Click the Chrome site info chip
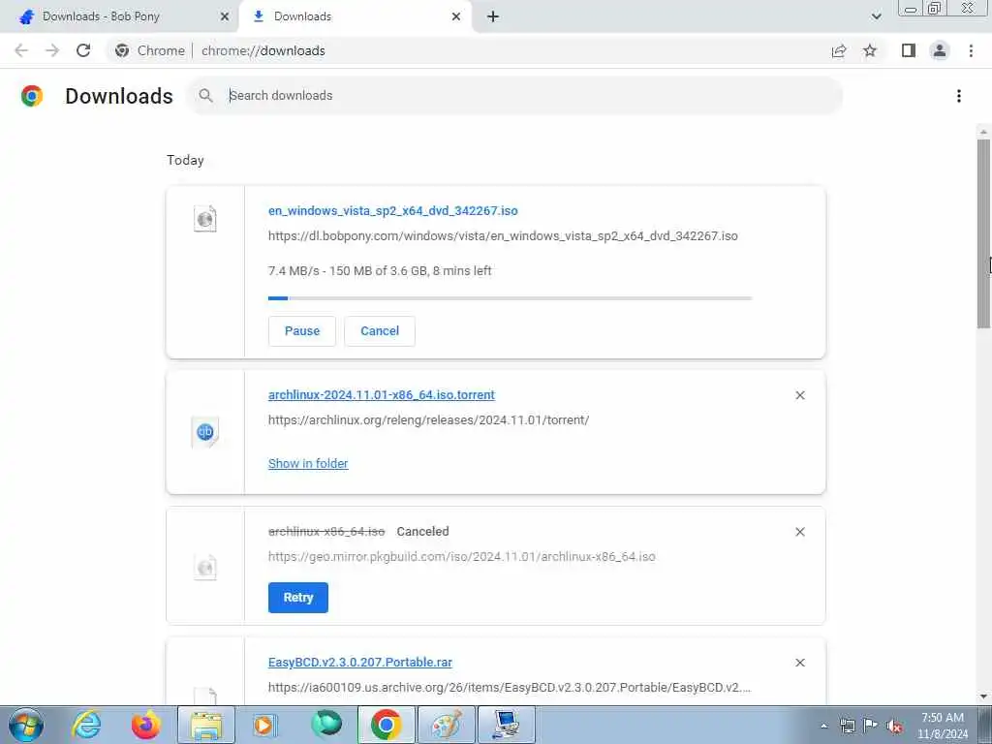The height and width of the screenshot is (744, 992). pos(150,50)
